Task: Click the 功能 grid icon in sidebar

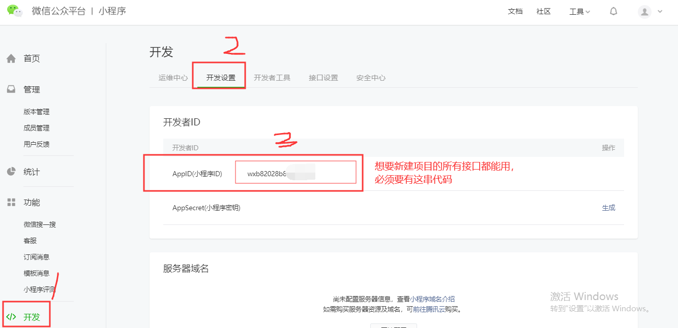Action: [11, 202]
